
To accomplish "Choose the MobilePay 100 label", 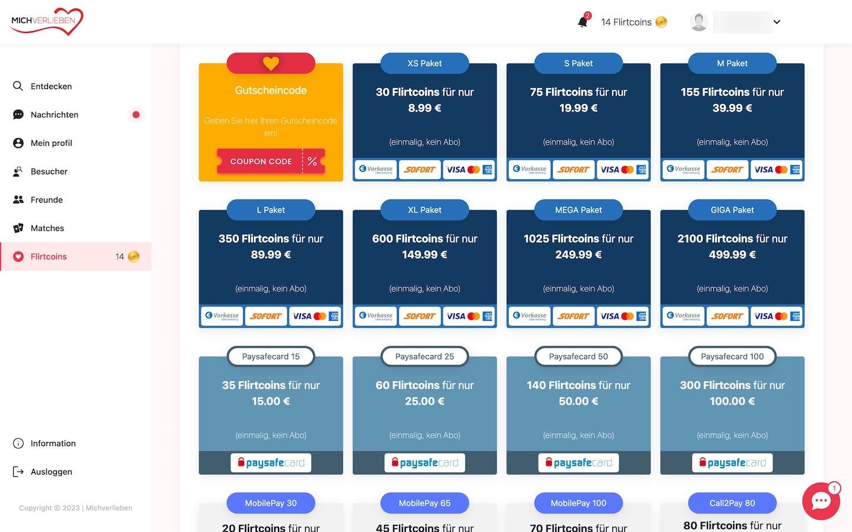I will coord(579,503).
